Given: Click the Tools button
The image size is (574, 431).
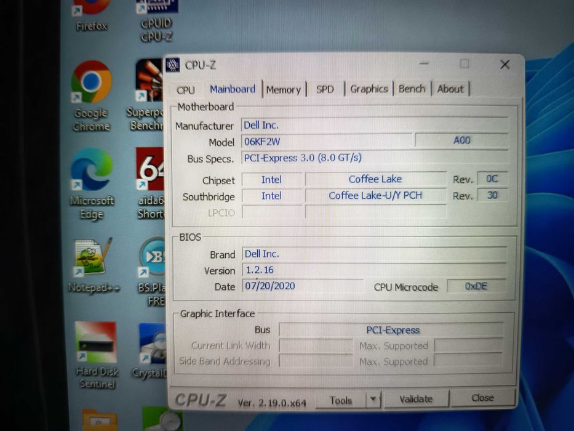Looking at the screenshot, I should coord(340,400).
